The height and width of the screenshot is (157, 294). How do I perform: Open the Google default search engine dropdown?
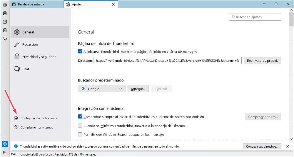(x=102, y=89)
